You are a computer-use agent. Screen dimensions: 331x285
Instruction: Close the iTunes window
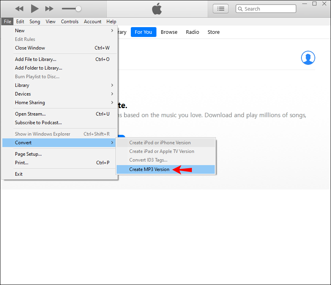(x=324, y=4)
